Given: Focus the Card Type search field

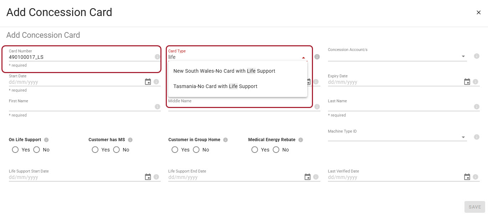Looking at the screenshot, I should pos(234,57).
